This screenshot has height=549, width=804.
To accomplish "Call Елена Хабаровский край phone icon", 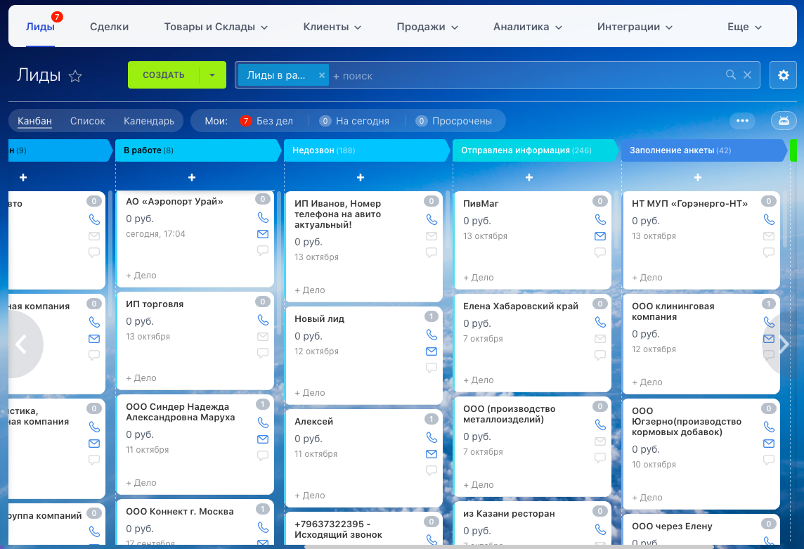I will (x=600, y=322).
